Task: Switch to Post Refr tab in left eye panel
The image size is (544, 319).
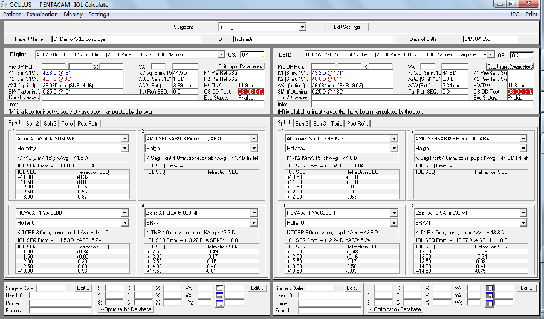Action: [357, 123]
